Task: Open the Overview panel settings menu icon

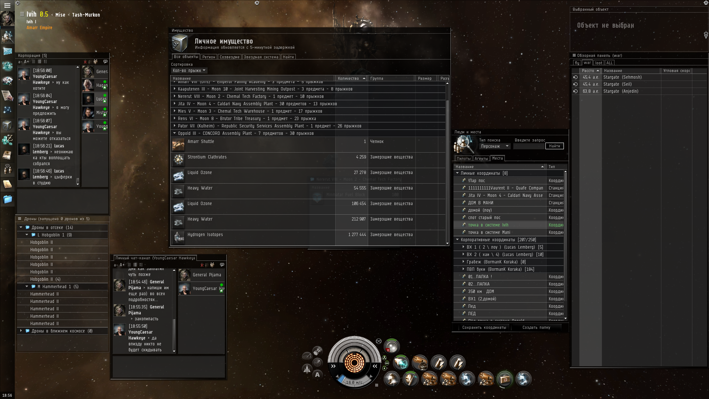Action: (x=574, y=55)
